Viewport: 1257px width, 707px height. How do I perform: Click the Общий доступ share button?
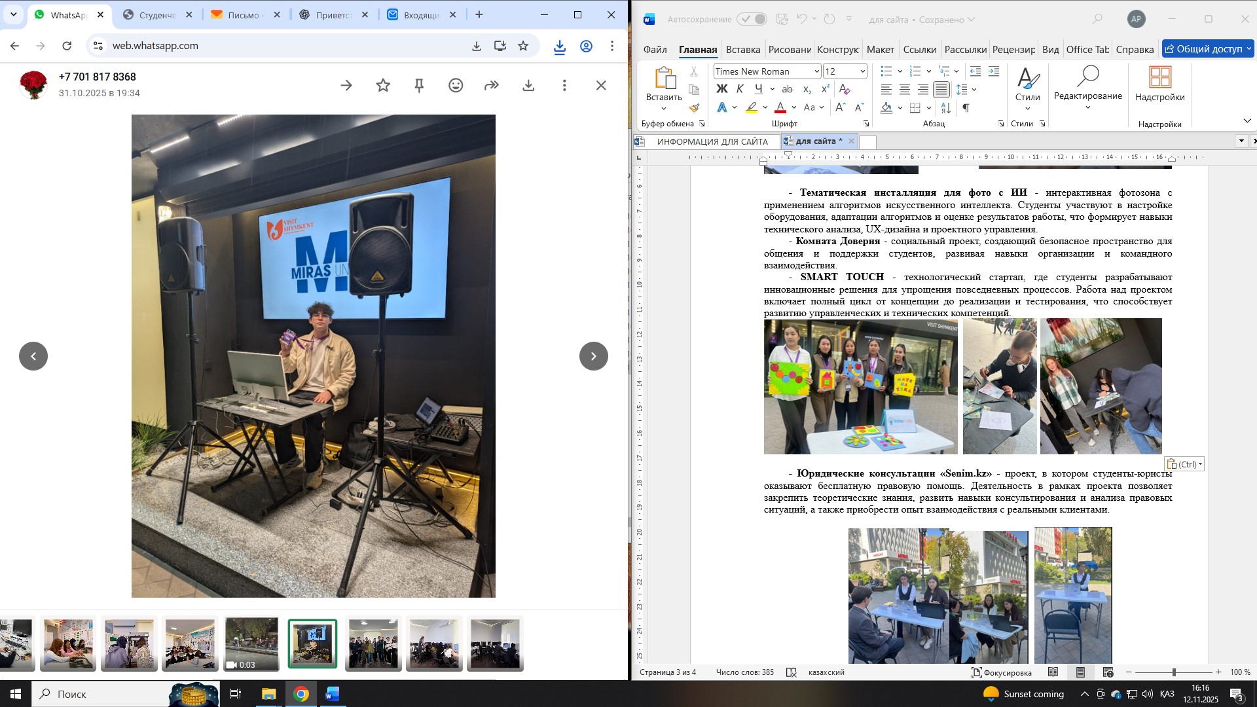click(1207, 49)
